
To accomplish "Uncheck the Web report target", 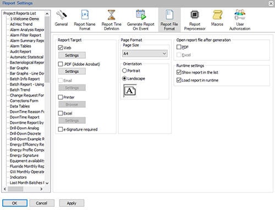I will tap(61, 48).
